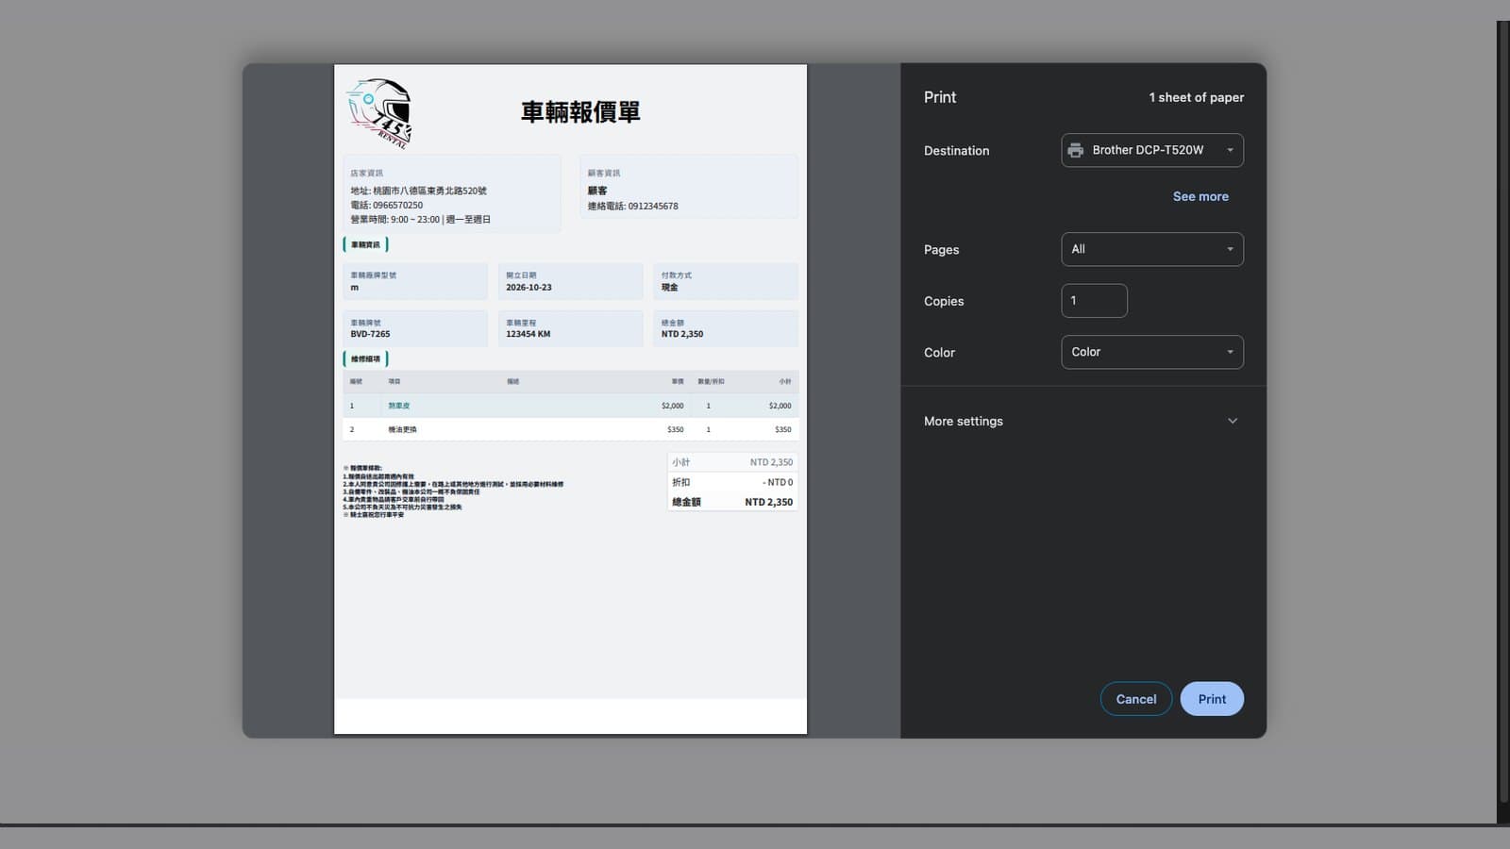Click the 機油更換 item row text
The width and height of the screenshot is (1510, 849).
[402, 429]
